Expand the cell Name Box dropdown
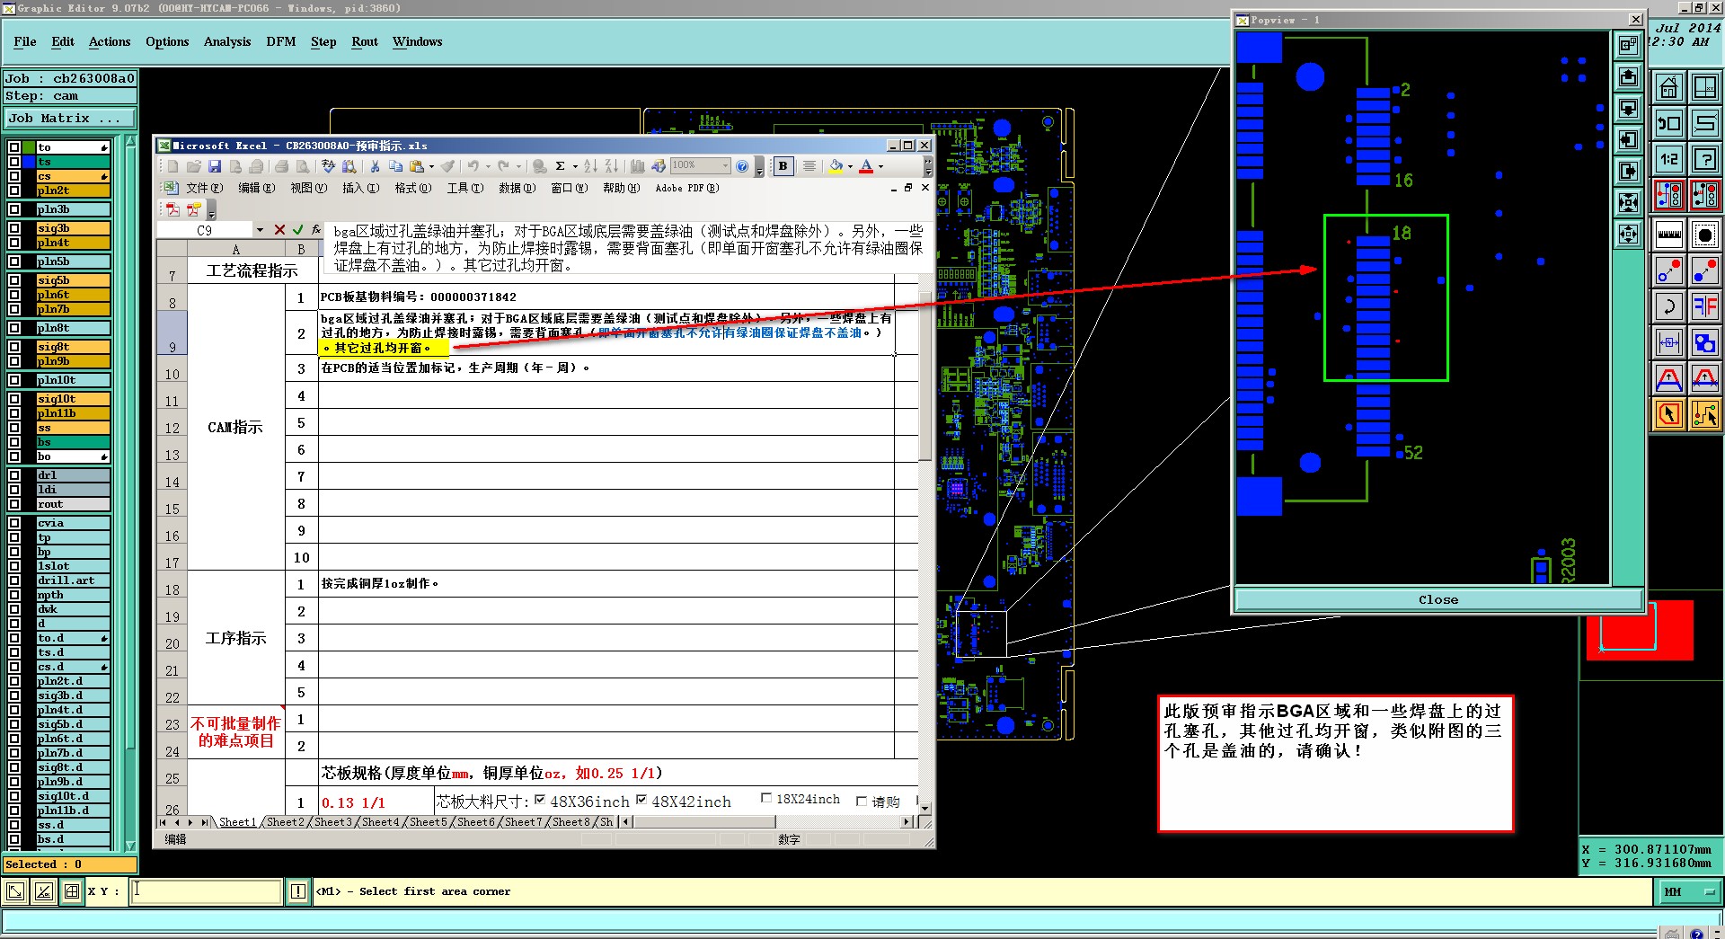 pyautogui.click(x=260, y=230)
